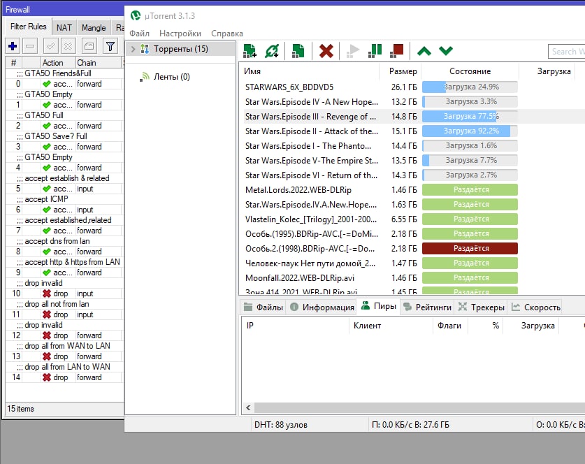Click the Create New Torrent icon

(298, 51)
